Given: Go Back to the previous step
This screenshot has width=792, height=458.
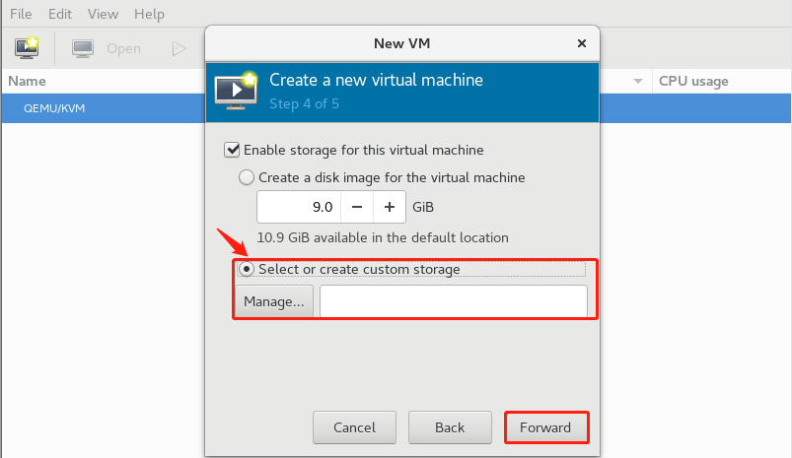Looking at the screenshot, I should [450, 427].
